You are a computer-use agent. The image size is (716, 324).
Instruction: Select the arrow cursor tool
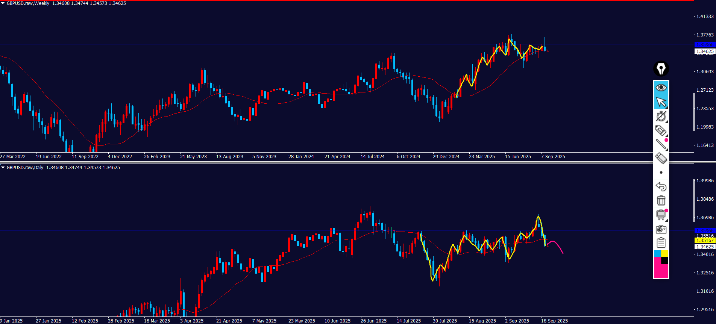coord(661,102)
